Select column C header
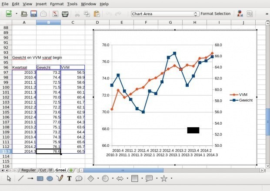 pos(73,22)
